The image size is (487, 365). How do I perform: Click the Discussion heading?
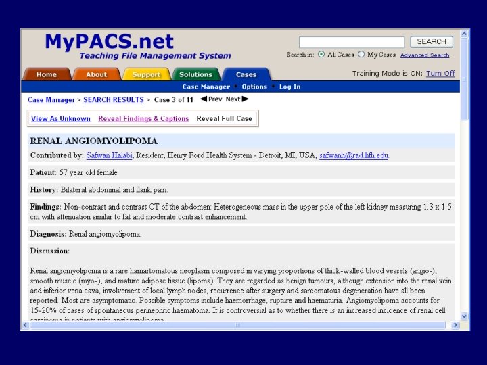[49, 251]
